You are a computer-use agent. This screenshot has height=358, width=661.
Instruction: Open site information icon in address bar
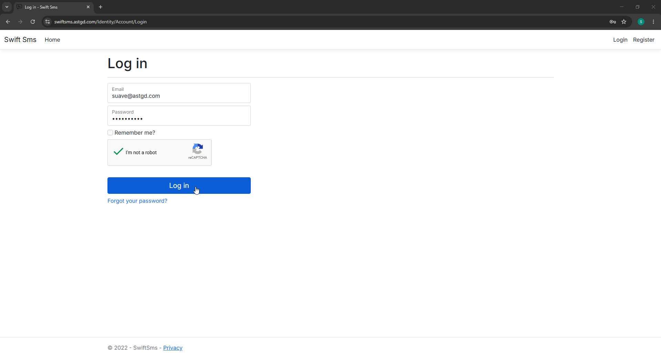[48, 22]
